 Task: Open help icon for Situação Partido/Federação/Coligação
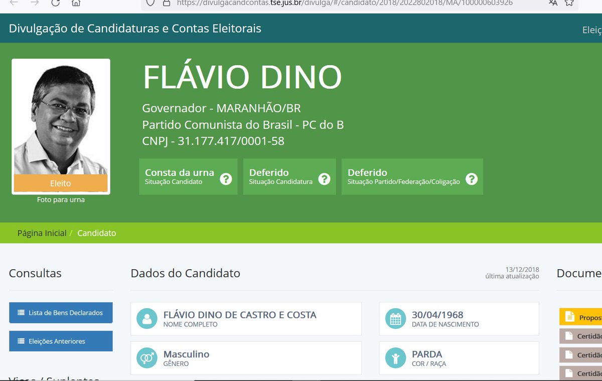pyautogui.click(x=472, y=178)
